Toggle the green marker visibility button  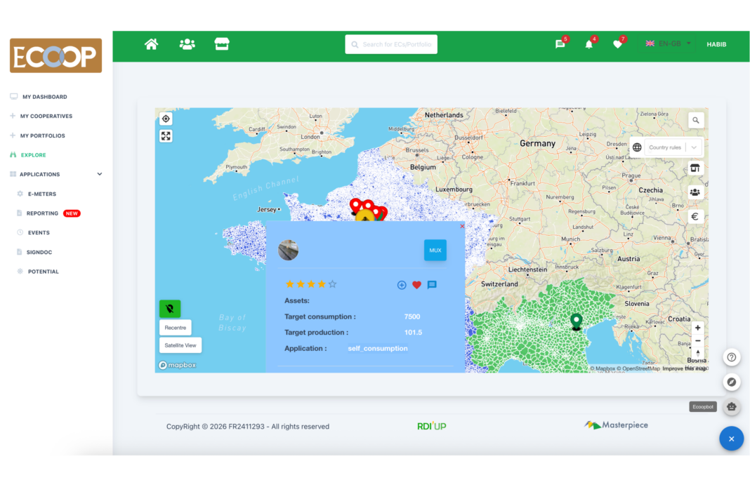click(170, 309)
